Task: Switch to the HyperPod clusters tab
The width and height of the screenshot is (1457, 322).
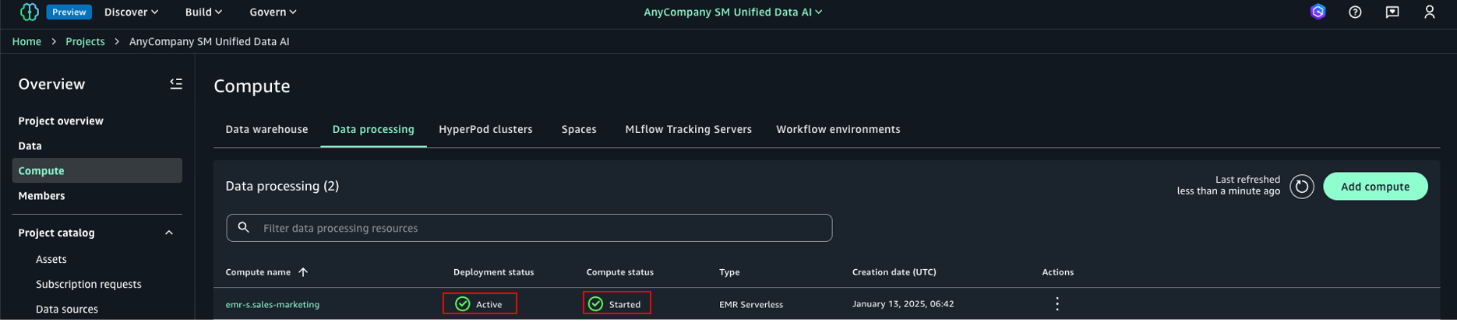Action: pyautogui.click(x=485, y=130)
